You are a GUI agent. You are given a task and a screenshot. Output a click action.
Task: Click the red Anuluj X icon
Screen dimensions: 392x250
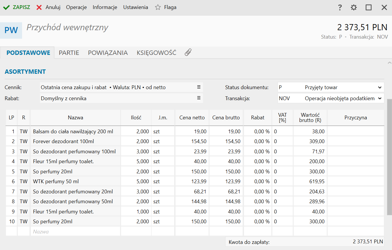click(x=39, y=8)
